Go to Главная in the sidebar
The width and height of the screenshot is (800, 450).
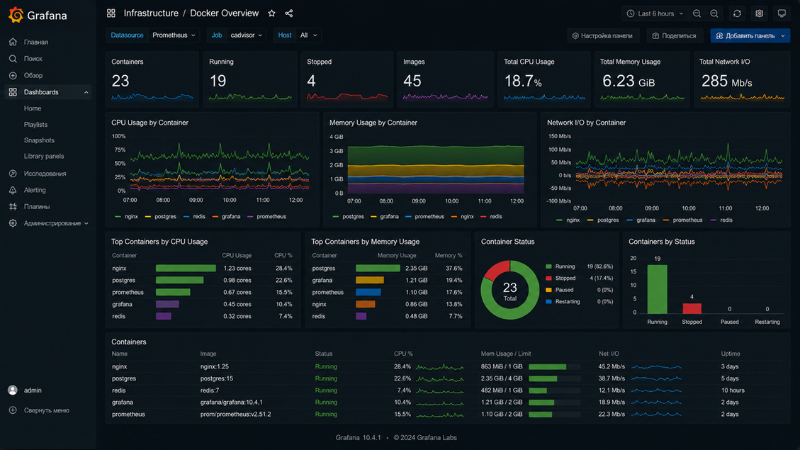tap(35, 42)
